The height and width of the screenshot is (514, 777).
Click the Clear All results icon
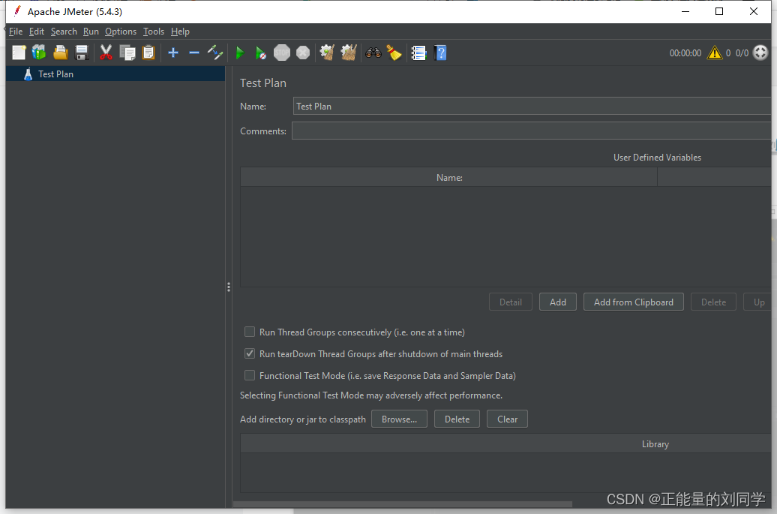click(x=348, y=53)
